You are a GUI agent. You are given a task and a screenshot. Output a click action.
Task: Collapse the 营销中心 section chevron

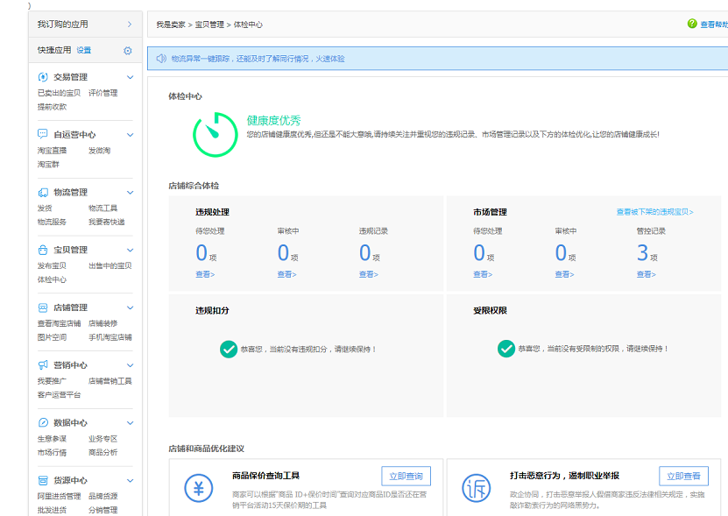pos(131,365)
